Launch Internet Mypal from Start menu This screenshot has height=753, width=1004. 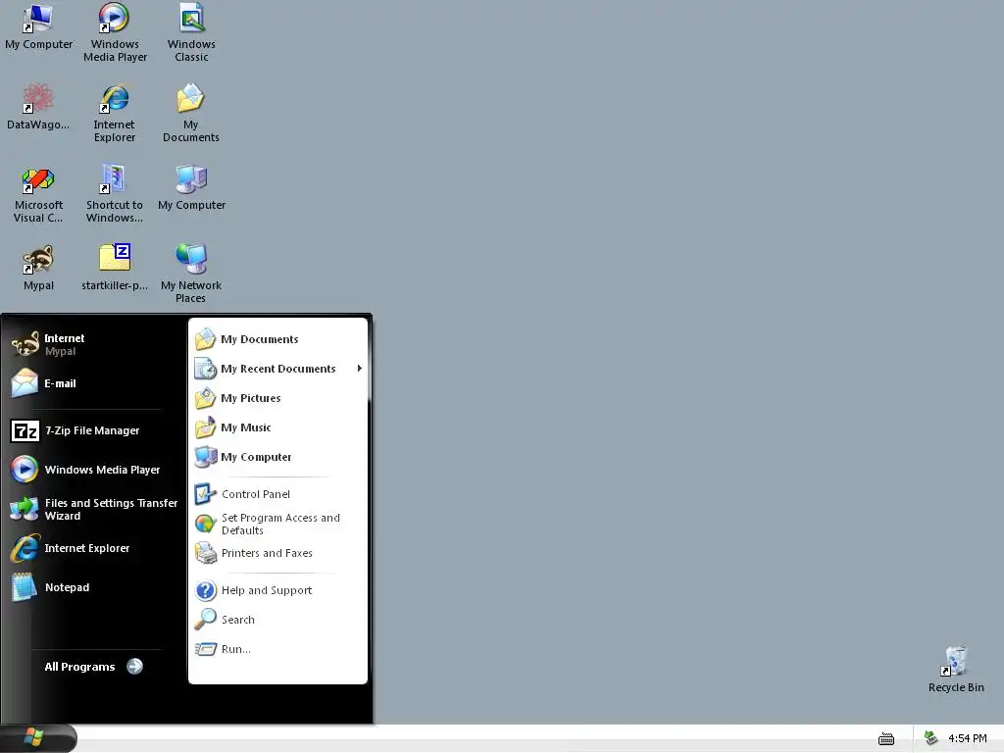pyautogui.click(x=95, y=344)
